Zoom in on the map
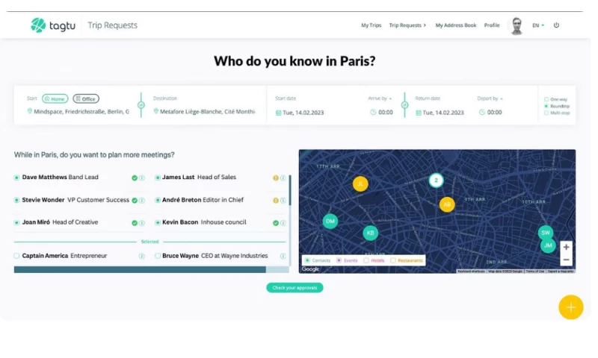598x358 pixels. tap(566, 247)
